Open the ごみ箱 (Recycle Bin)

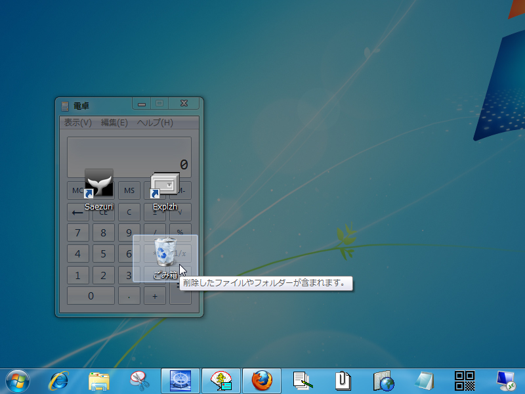coord(164,253)
